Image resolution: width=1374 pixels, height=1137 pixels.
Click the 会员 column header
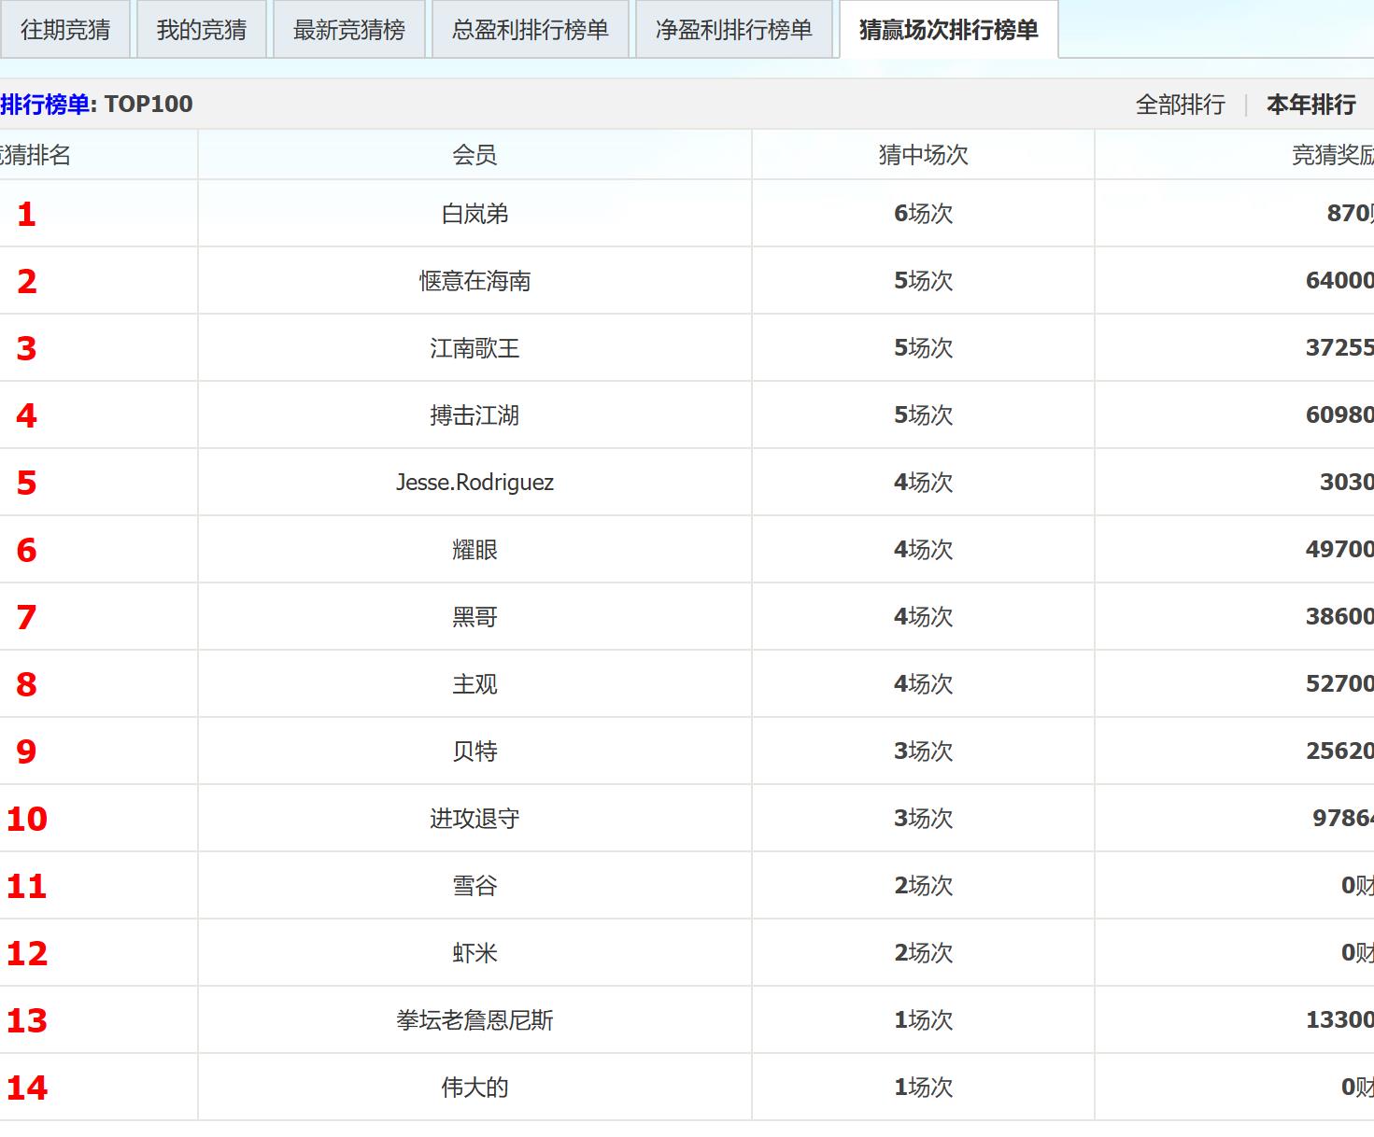click(475, 155)
